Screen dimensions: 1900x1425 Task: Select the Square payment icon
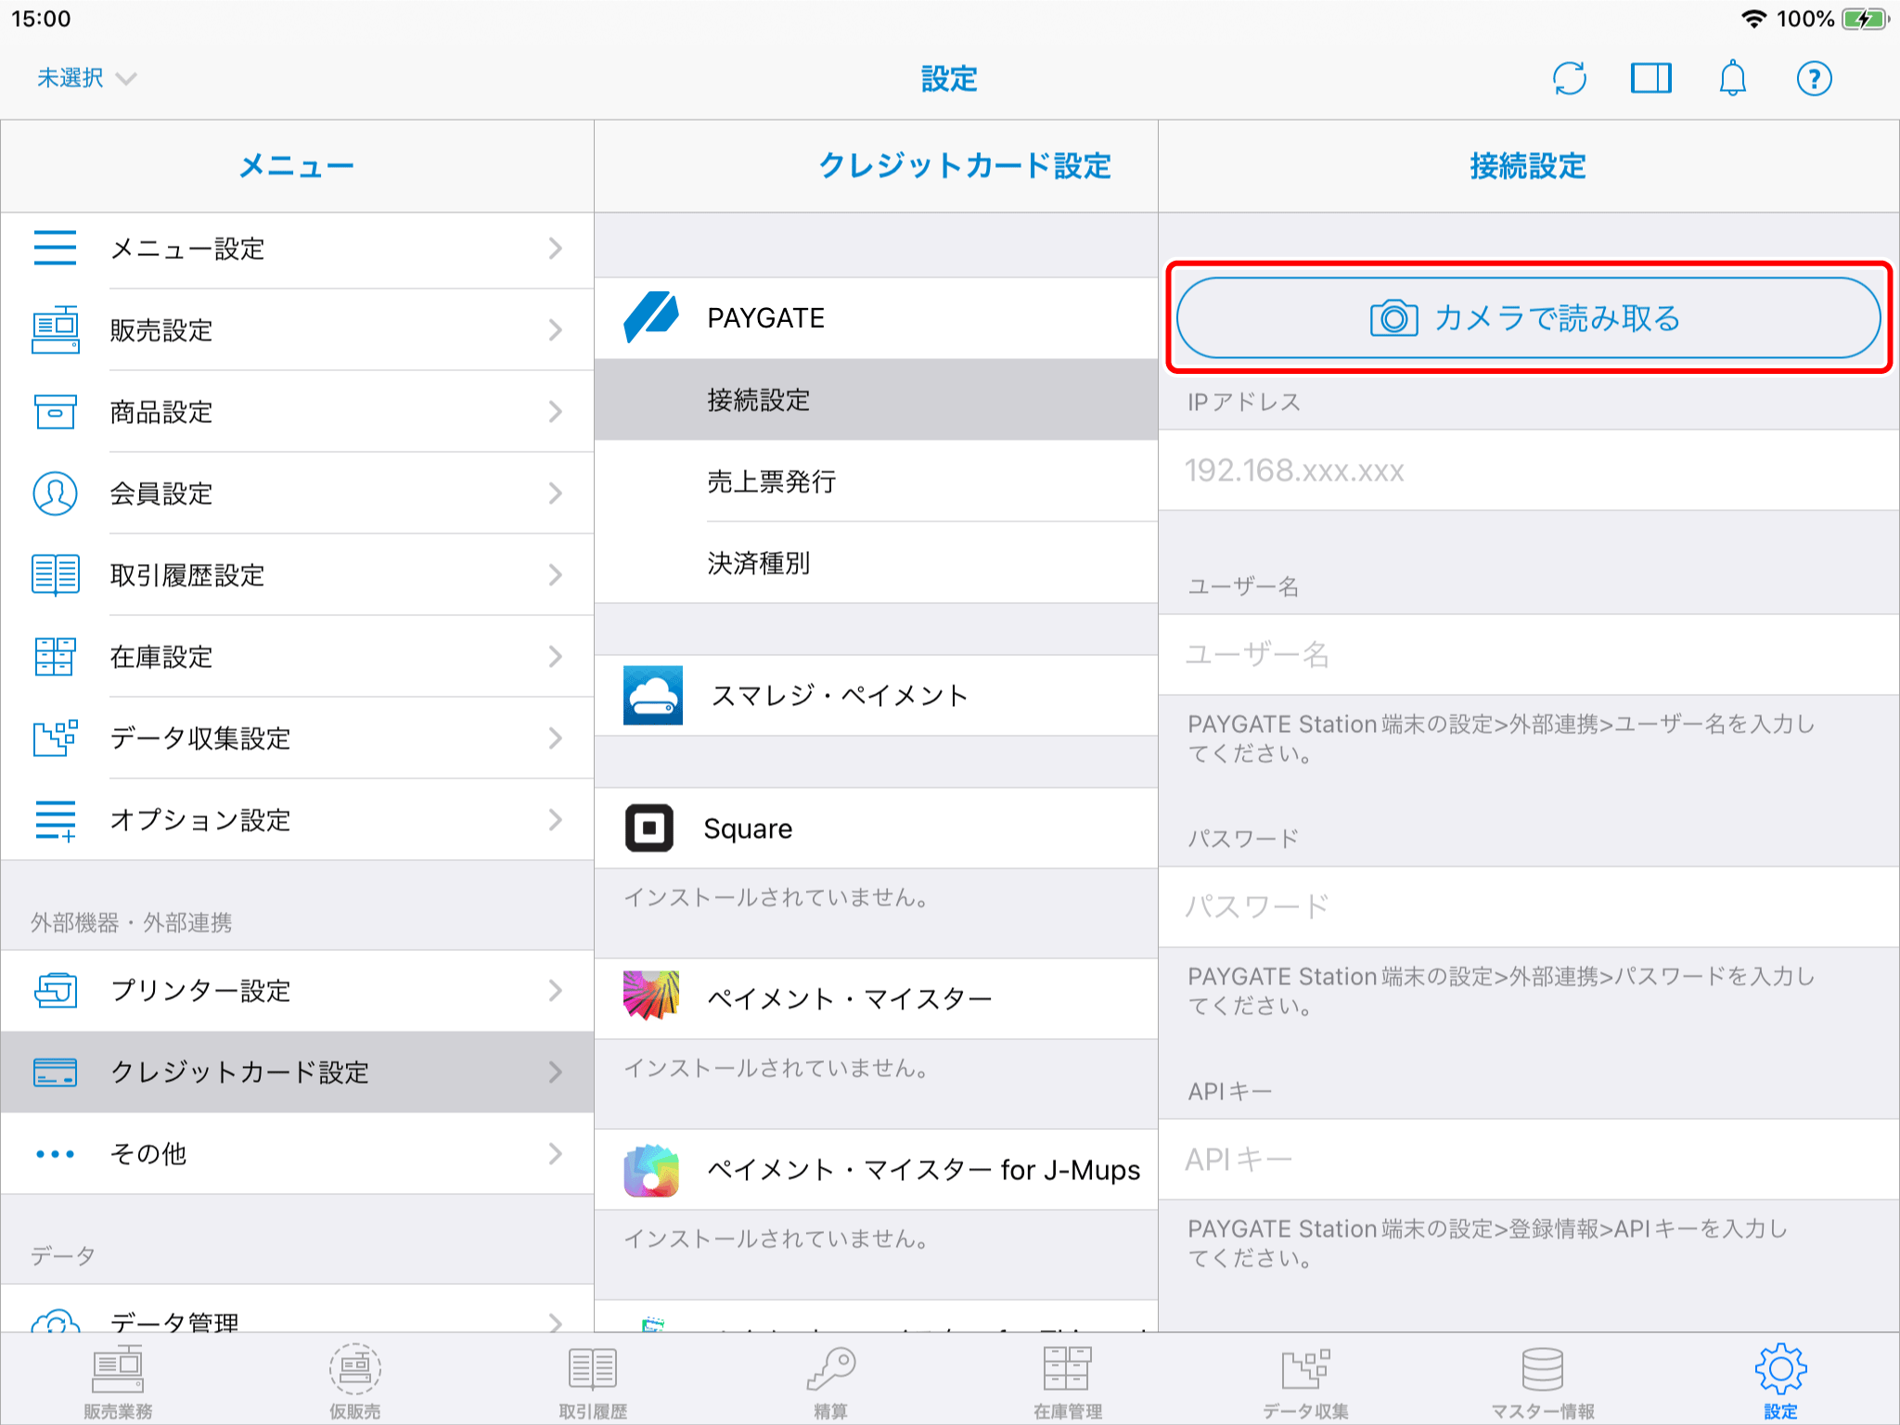click(649, 828)
